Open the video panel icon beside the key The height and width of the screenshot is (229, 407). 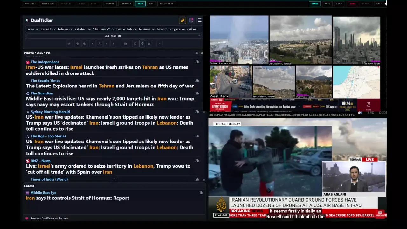coord(191,20)
